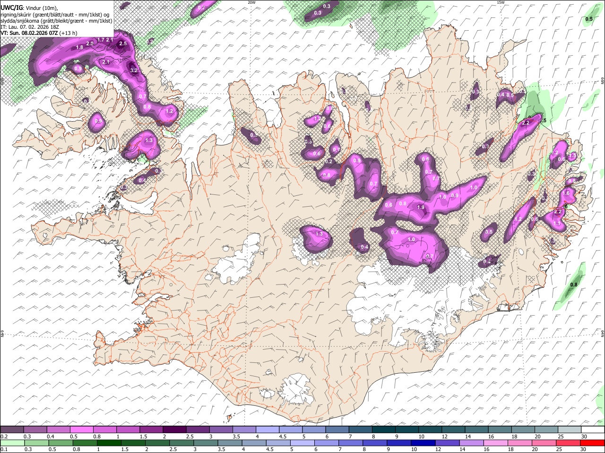This screenshot has width=605, height=453.
Task: Click the 3.2 snowfall value in the northwest
Action: 134,70
